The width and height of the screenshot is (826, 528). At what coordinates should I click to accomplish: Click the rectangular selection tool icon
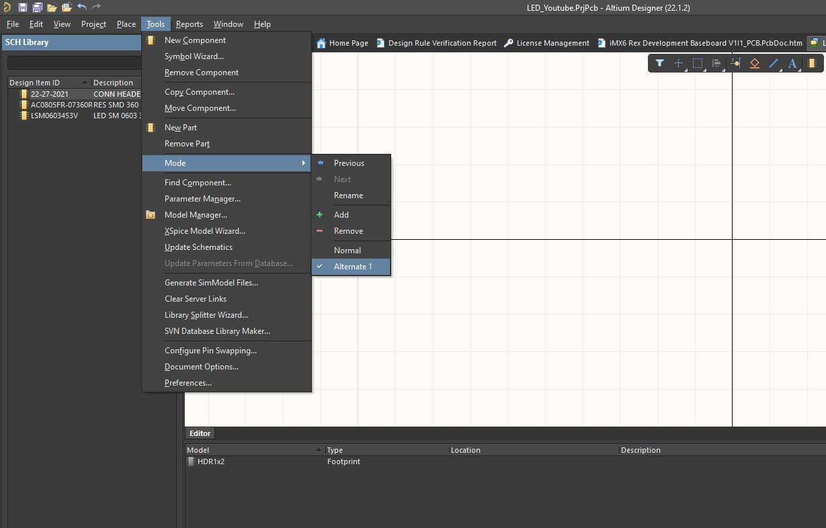tap(698, 63)
